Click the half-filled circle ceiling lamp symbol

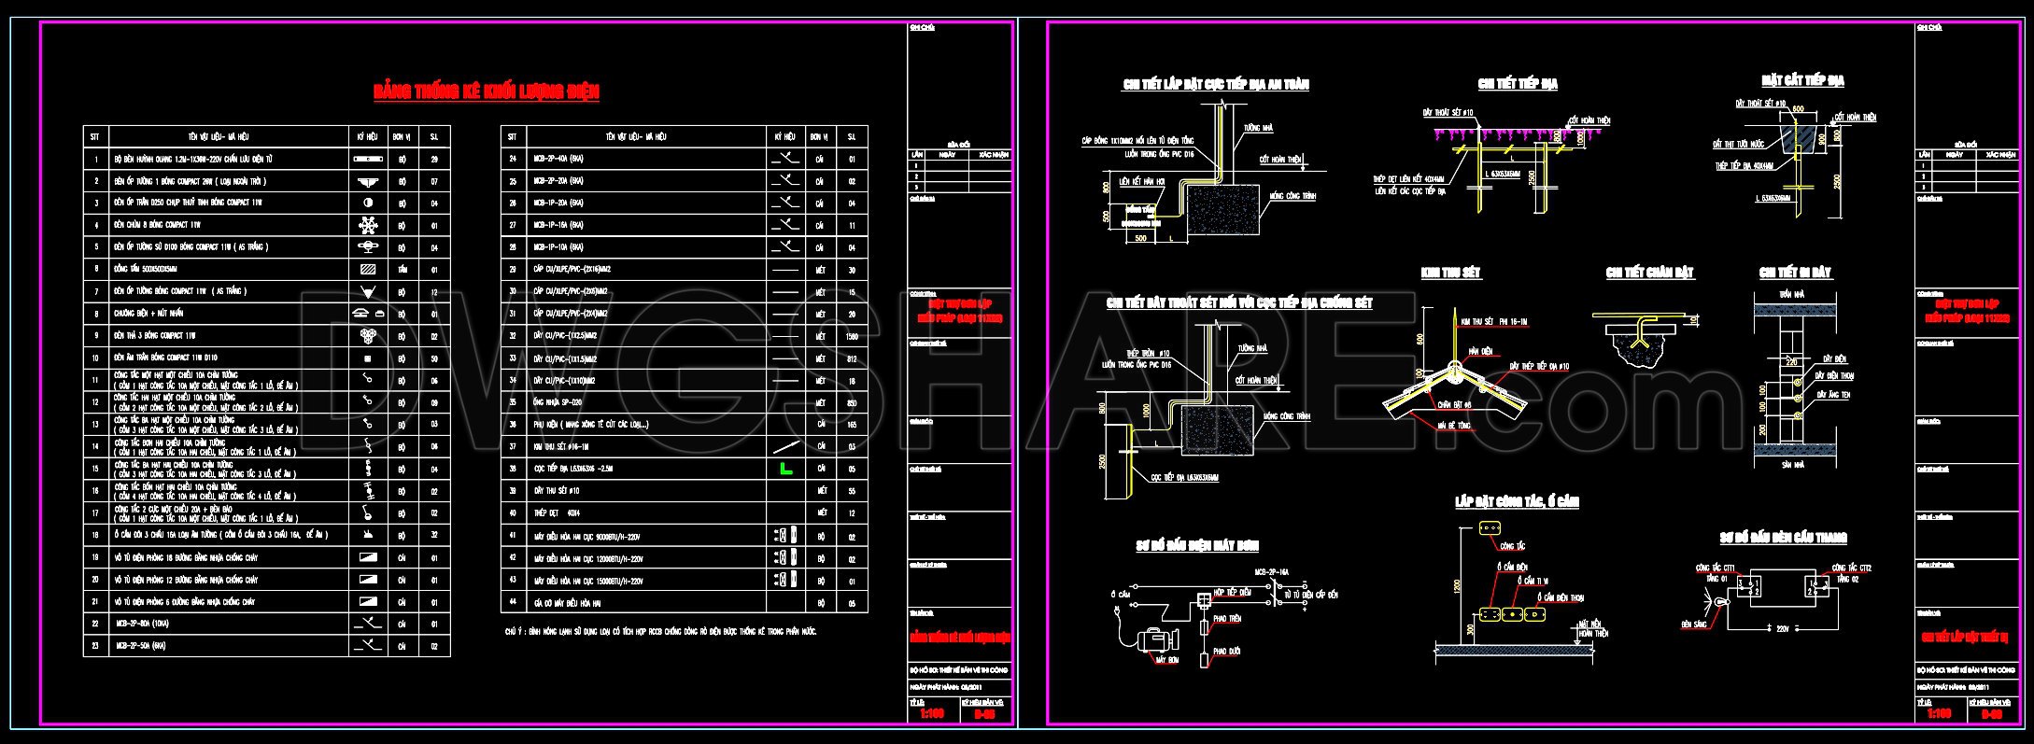tap(368, 203)
